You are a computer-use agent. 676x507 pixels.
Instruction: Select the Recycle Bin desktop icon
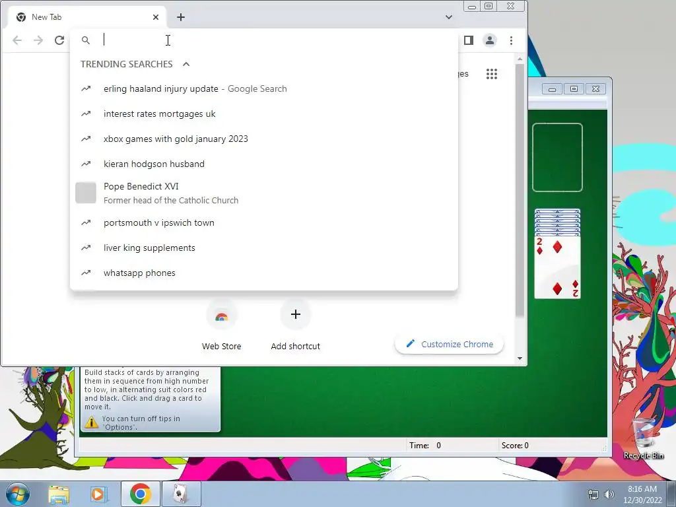(643, 438)
